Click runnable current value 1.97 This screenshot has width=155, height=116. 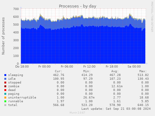click(61, 101)
